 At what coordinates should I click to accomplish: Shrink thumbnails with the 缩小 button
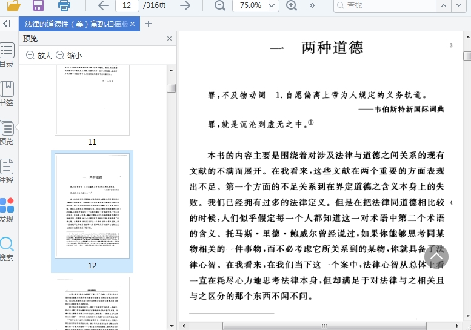click(x=68, y=55)
